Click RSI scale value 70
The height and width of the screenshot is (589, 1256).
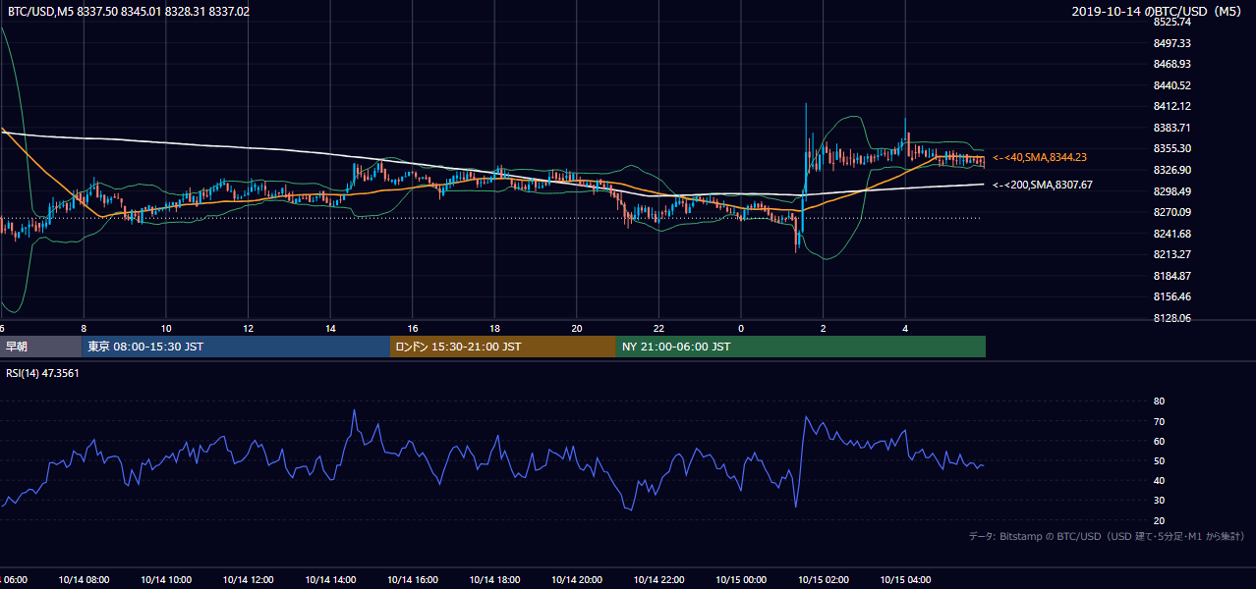1160,421
